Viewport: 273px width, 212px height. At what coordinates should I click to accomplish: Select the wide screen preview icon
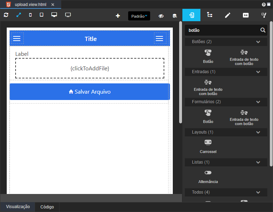68,15
